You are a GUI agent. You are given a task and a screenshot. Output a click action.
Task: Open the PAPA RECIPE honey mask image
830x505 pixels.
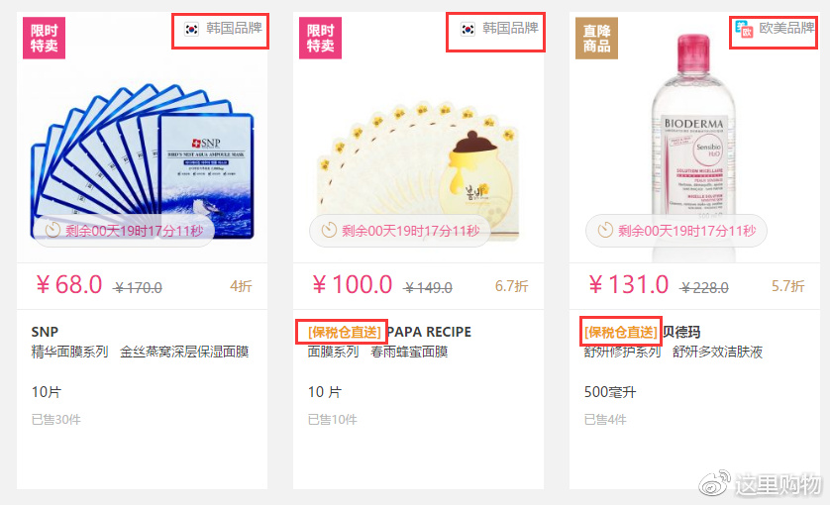(418, 169)
